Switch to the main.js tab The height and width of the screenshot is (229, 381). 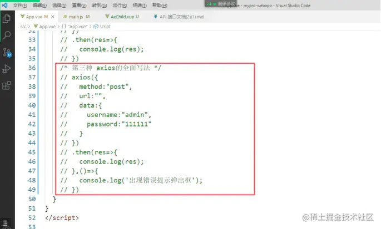click(76, 17)
